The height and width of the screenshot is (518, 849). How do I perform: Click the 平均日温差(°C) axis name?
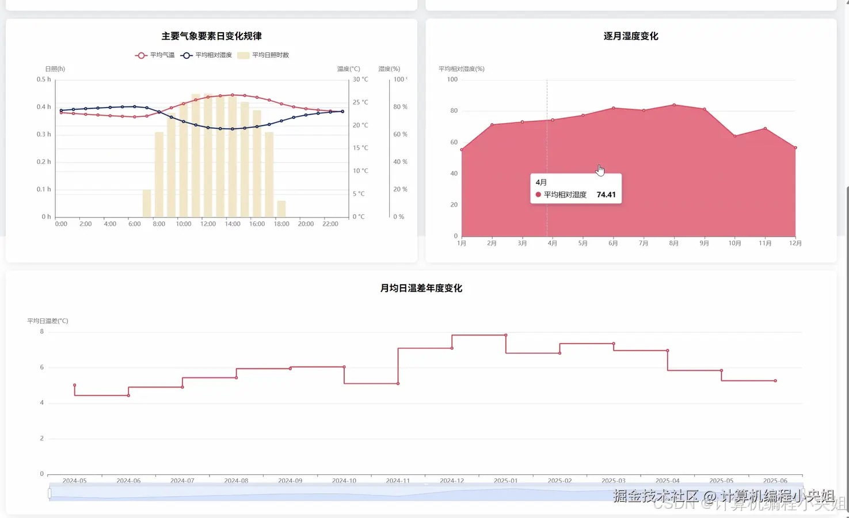point(48,321)
